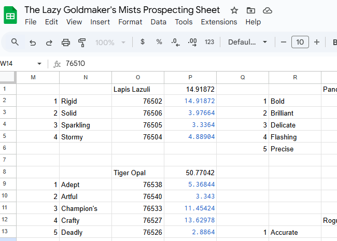Screen dimensions: 337x241
Task: Open the Format menu
Action: tap(130, 22)
